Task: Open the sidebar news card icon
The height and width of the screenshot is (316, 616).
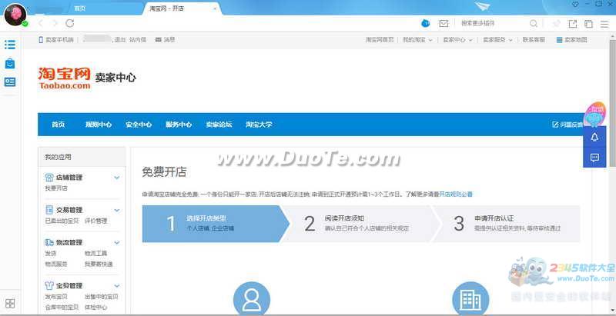Action: tap(10, 82)
